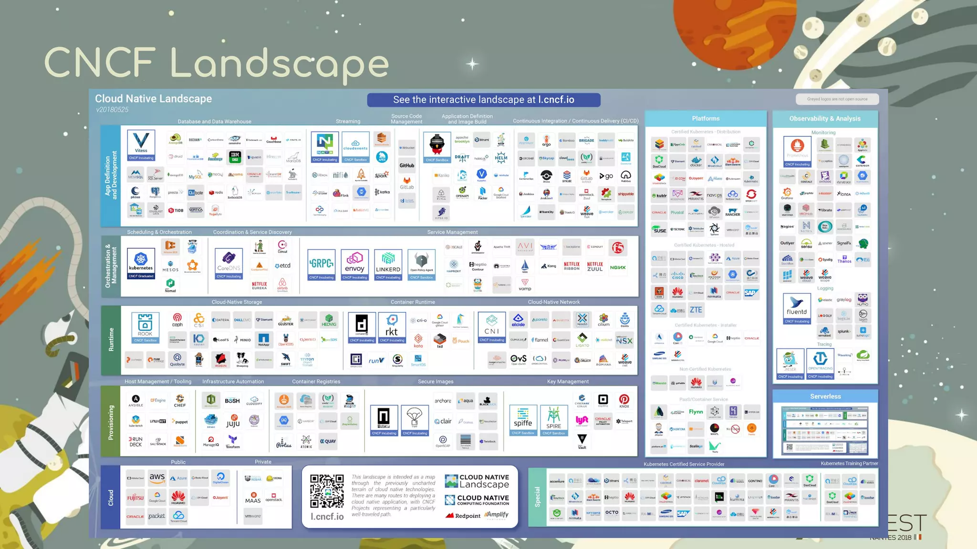Click the LINKERD logo
This screenshot has width=977, height=549.
coord(388,264)
